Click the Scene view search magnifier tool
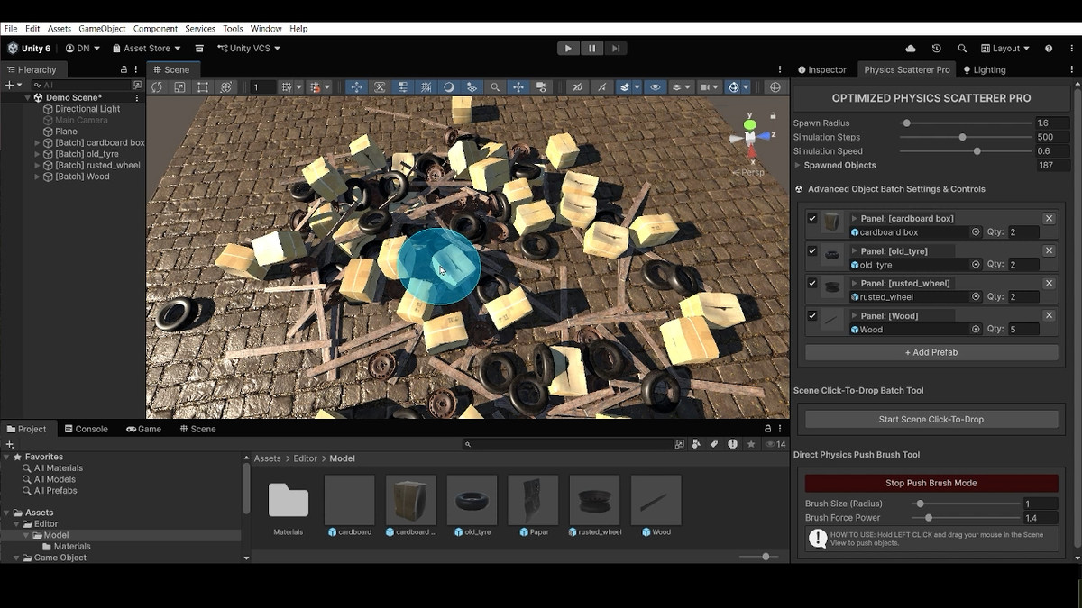Image resolution: width=1082 pixels, height=608 pixels. tap(495, 87)
